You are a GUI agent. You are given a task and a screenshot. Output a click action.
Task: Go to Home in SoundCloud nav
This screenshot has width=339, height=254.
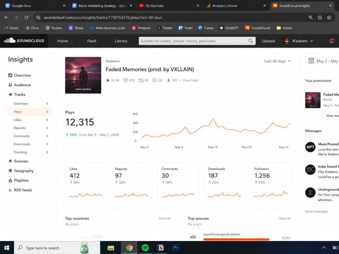tap(62, 41)
